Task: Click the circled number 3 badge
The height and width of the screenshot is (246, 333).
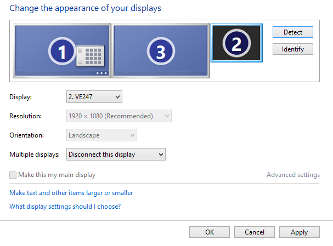Action: point(160,52)
